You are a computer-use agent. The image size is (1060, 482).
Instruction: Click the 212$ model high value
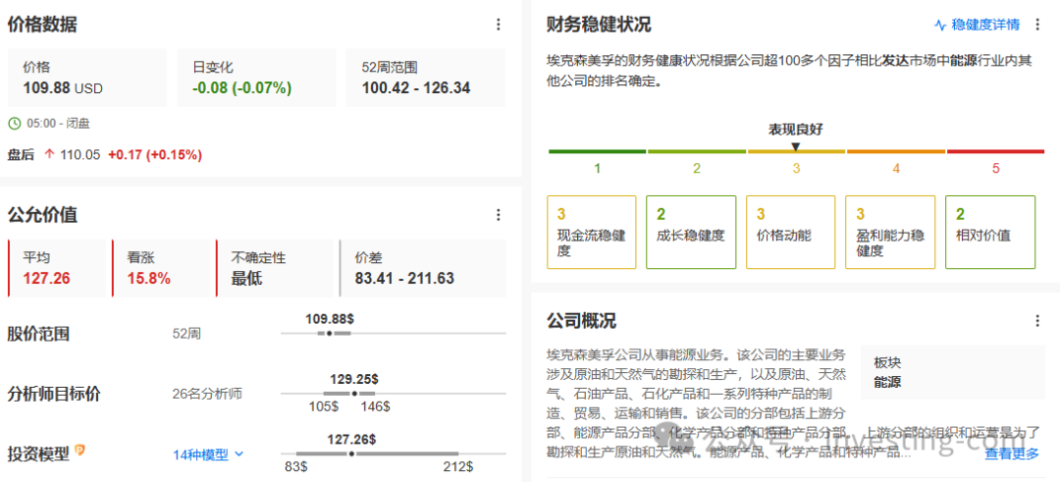pyautogui.click(x=458, y=467)
